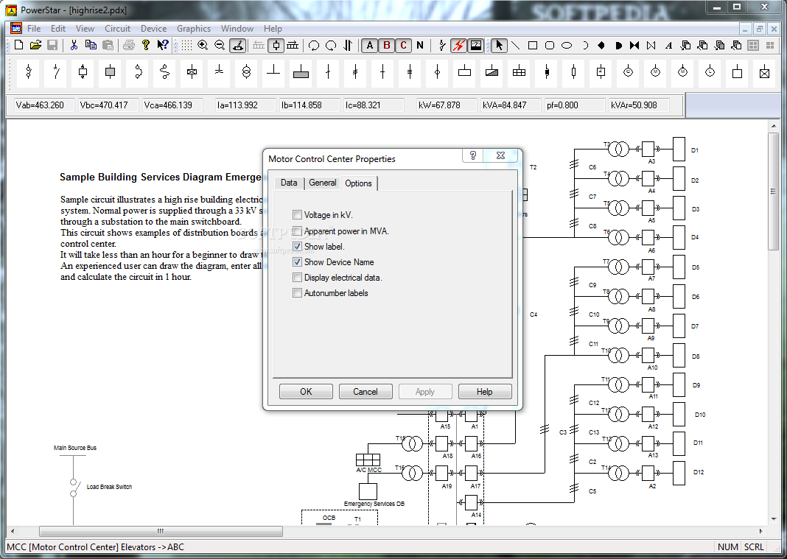The height and width of the screenshot is (559, 787).
Task: Open the Circuit menu
Action: pyautogui.click(x=117, y=29)
